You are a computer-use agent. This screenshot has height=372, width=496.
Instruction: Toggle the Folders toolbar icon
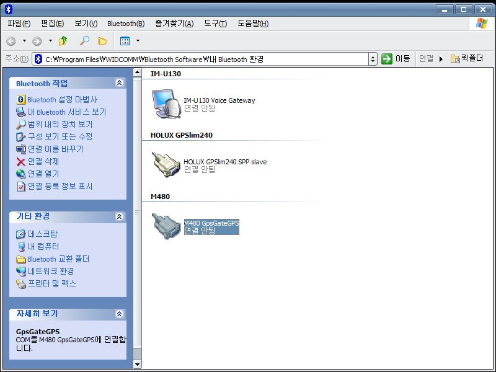coord(102,41)
